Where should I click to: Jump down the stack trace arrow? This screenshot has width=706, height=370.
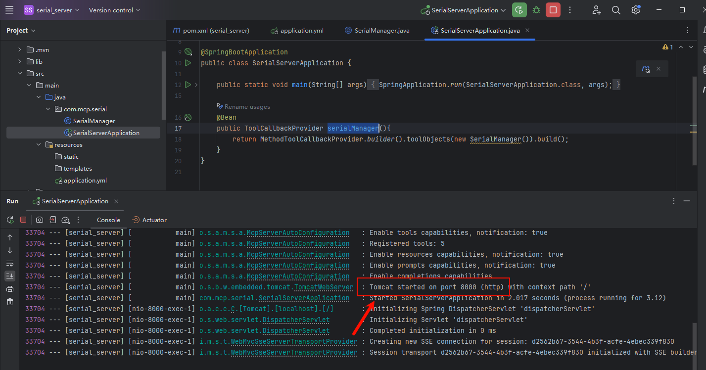pos(10,250)
